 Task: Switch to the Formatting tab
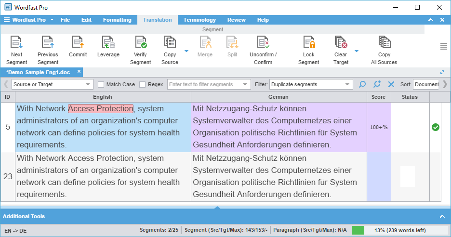(x=117, y=20)
